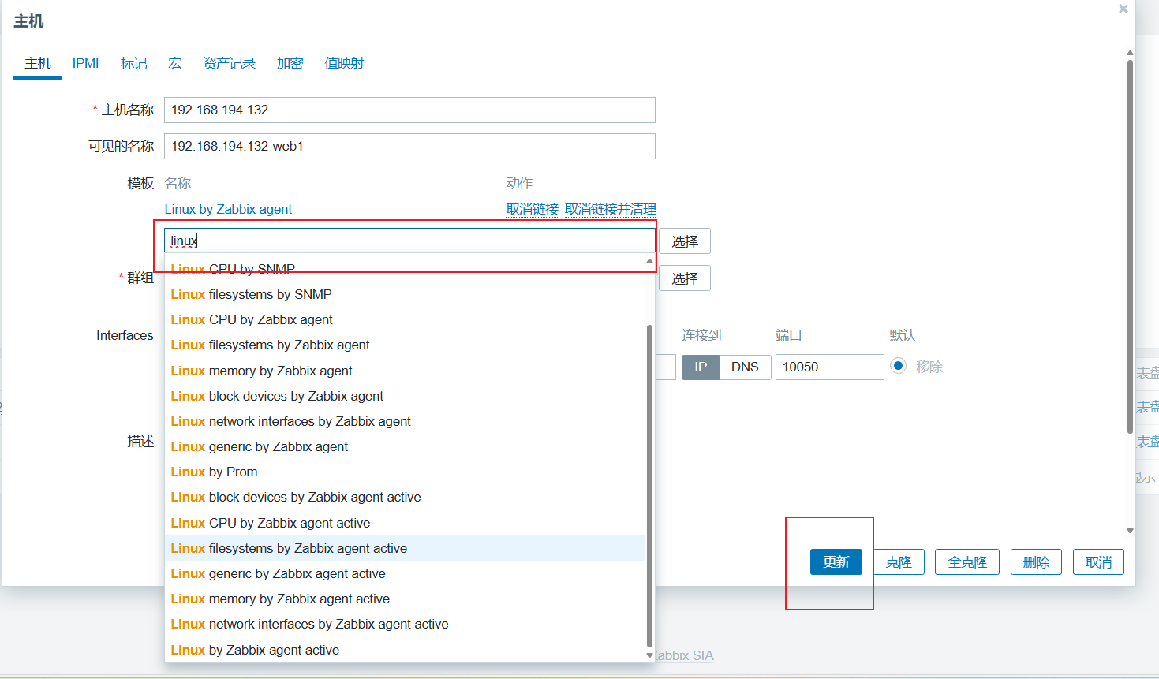Select the default interface radio button
Viewport: 1159px width, 679px height.
(x=898, y=366)
